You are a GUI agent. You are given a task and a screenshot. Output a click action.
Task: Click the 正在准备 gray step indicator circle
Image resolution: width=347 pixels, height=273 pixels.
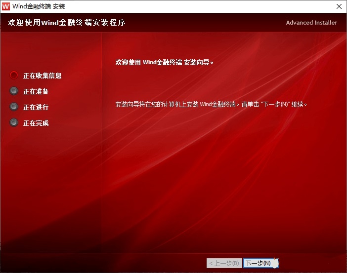point(14,91)
